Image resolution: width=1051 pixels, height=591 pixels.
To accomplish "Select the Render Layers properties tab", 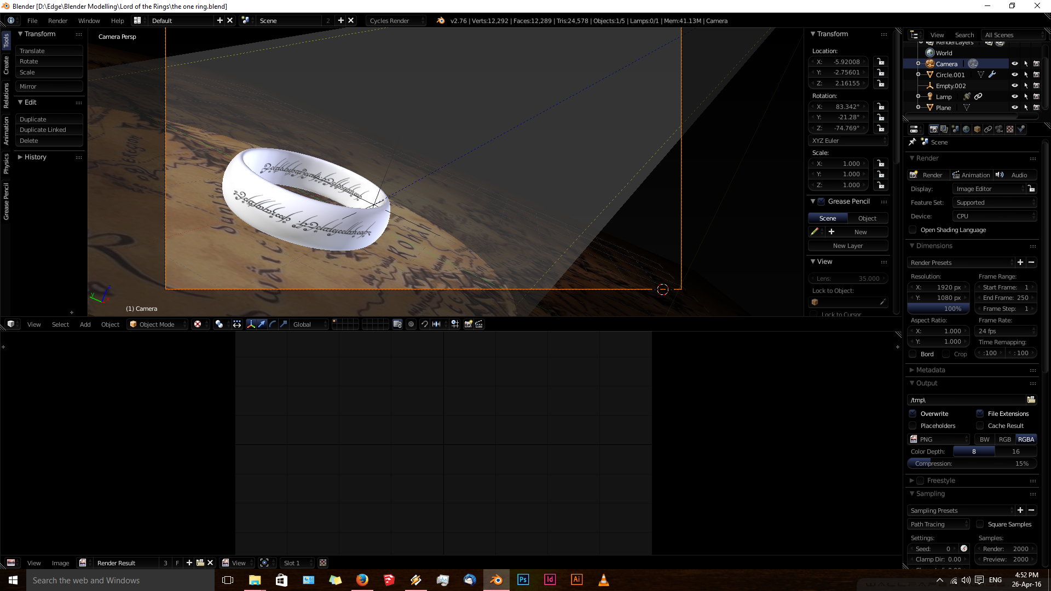I will [944, 129].
